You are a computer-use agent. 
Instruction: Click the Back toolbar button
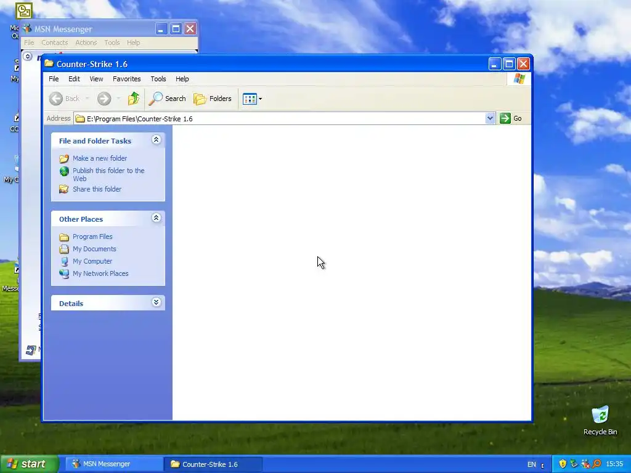click(64, 99)
